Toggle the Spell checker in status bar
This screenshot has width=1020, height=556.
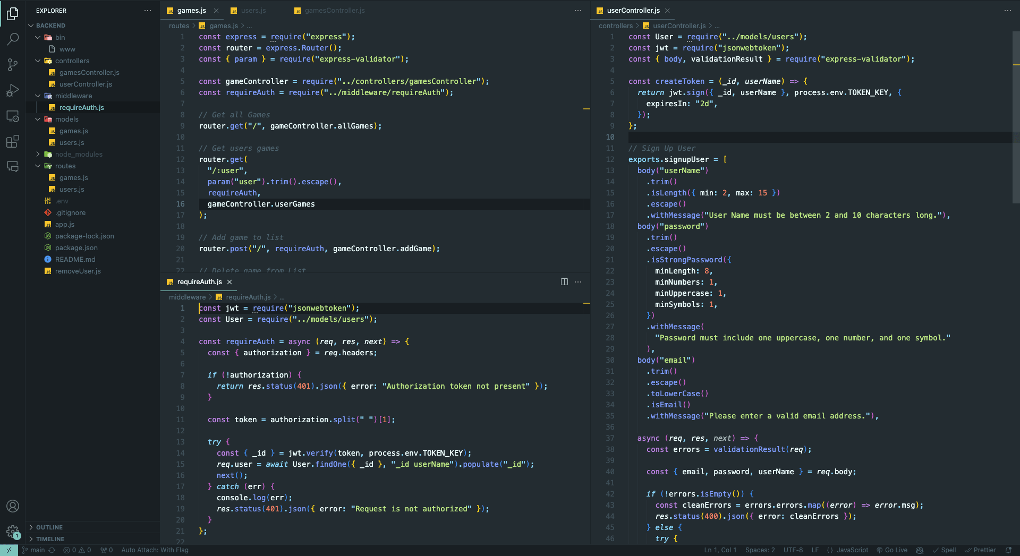[944, 550]
